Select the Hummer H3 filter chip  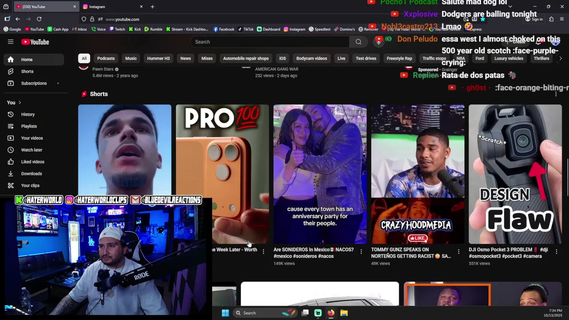click(158, 58)
